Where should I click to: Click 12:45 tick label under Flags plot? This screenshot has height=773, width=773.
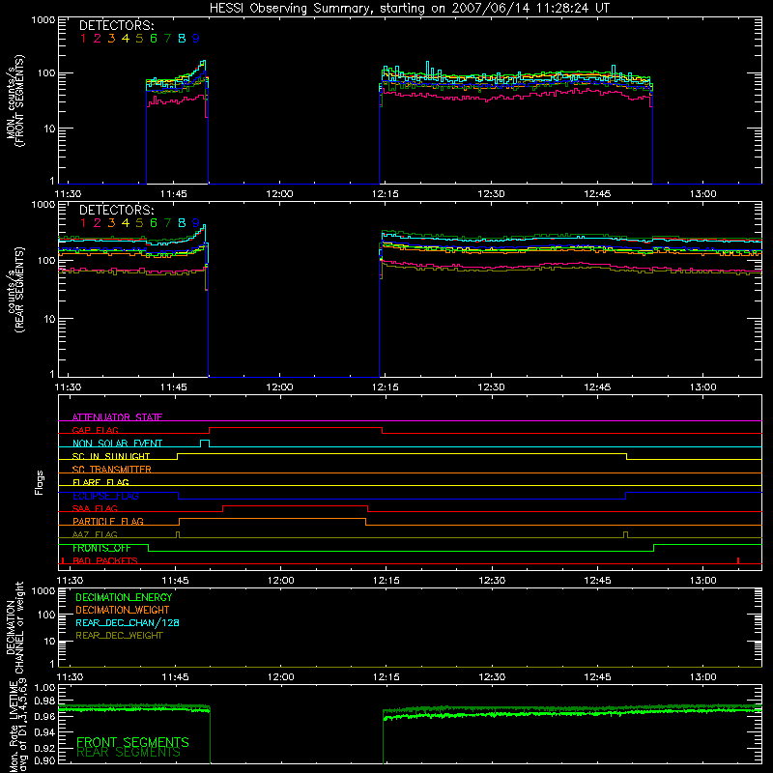pos(597,581)
